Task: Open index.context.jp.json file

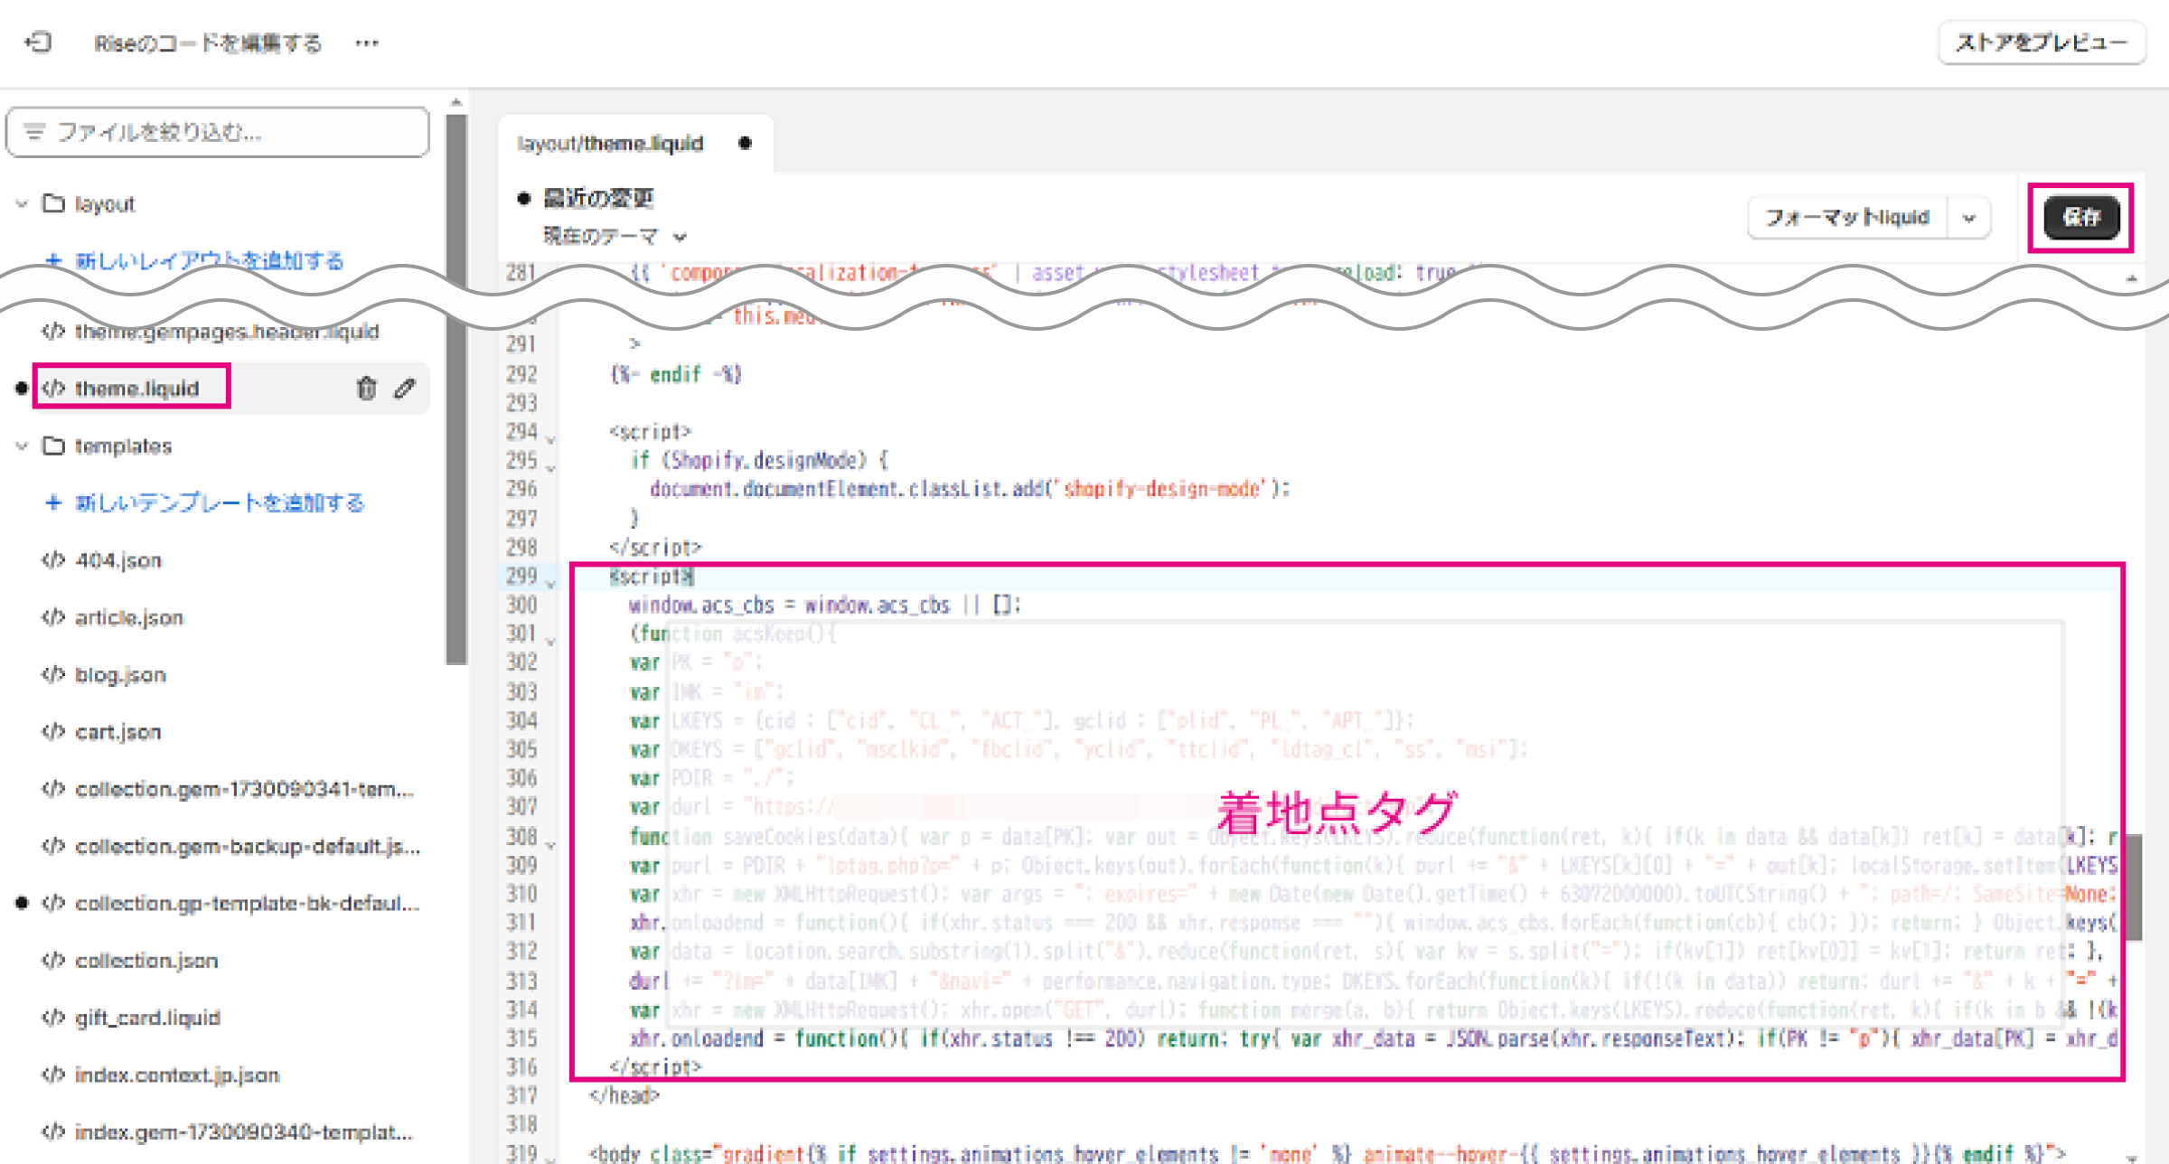Action: 177,1075
